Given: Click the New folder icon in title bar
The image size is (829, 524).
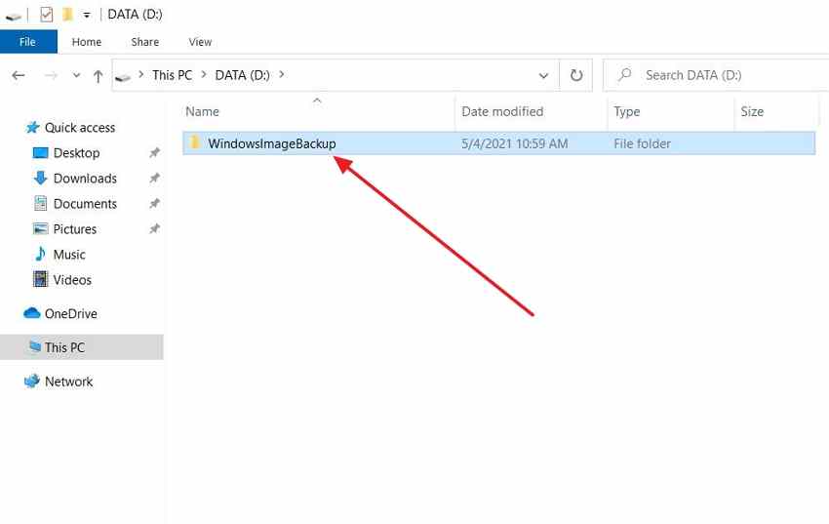Looking at the screenshot, I should click(x=67, y=15).
